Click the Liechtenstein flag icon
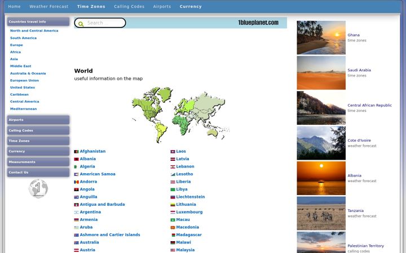This screenshot has width=406, height=253. 173,197
